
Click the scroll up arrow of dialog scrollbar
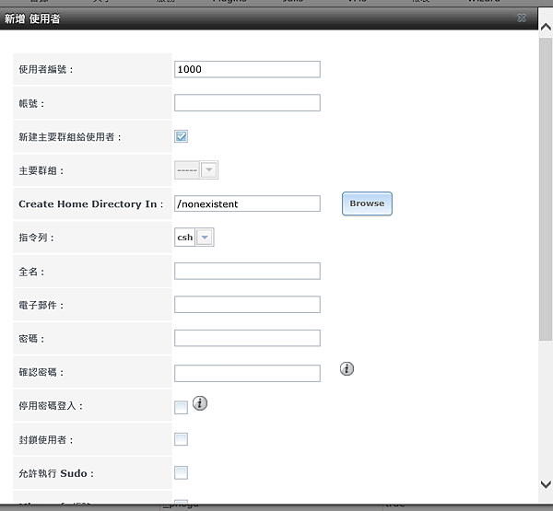546,27
